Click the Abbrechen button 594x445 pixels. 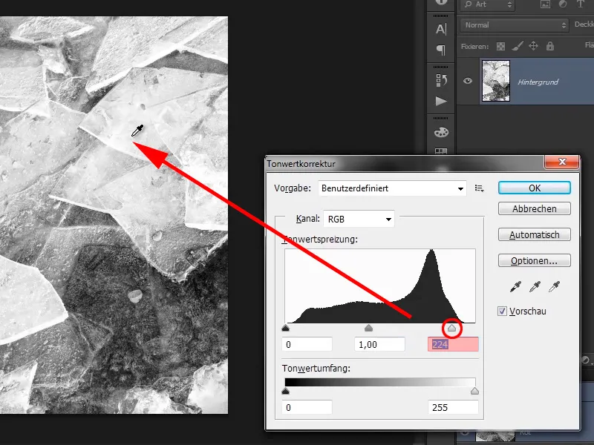(535, 209)
